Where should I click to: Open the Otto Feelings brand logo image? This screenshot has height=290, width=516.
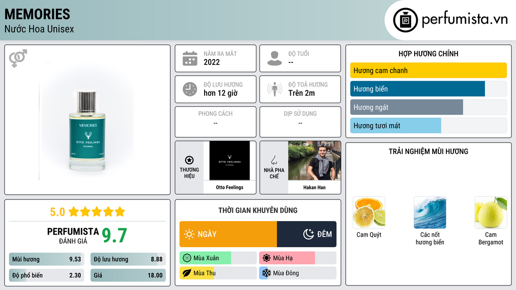pos(230,161)
